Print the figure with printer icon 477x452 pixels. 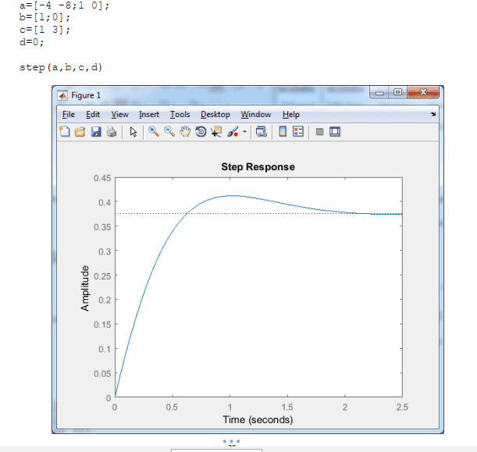pyautogui.click(x=112, y=132)
